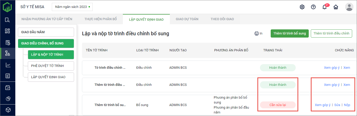Viewport: 357px width, 116px height.
Task: Click the Thêm tờ trình bổ sung button
Action: pyautogui.click(x=290, y=33)
